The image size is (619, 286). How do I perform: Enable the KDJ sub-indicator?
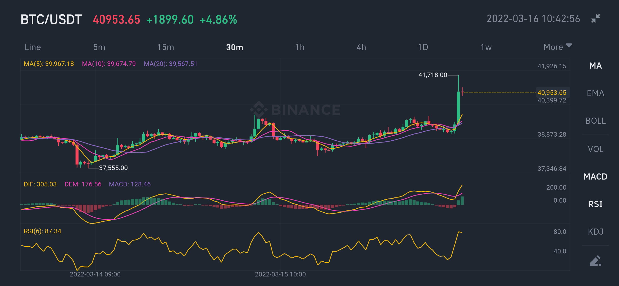coord(595,232)
